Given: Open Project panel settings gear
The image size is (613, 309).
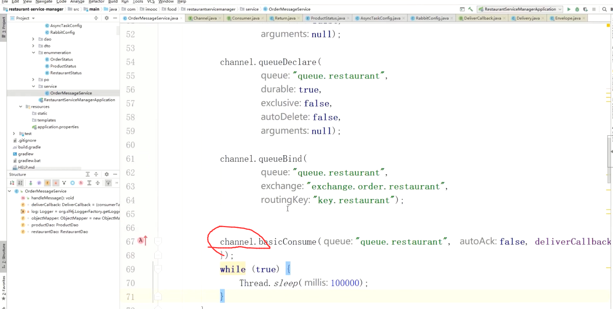Looking at the screenshot, I should point(107,18).
